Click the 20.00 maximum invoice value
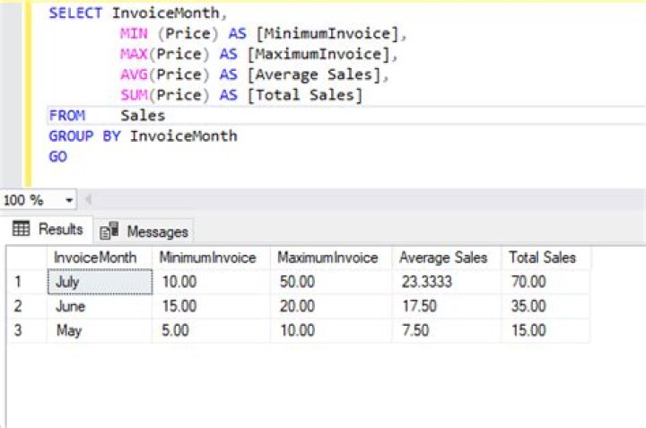646x428 pixels. click(x=297, y=306)
